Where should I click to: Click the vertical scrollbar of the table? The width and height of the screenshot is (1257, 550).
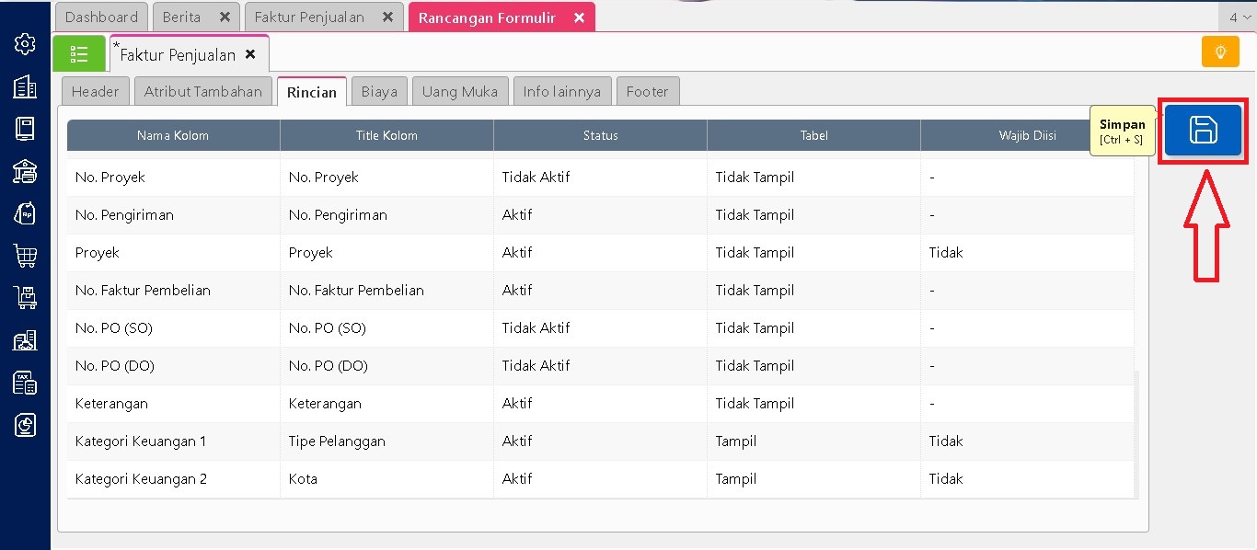tap(1137, 432)
